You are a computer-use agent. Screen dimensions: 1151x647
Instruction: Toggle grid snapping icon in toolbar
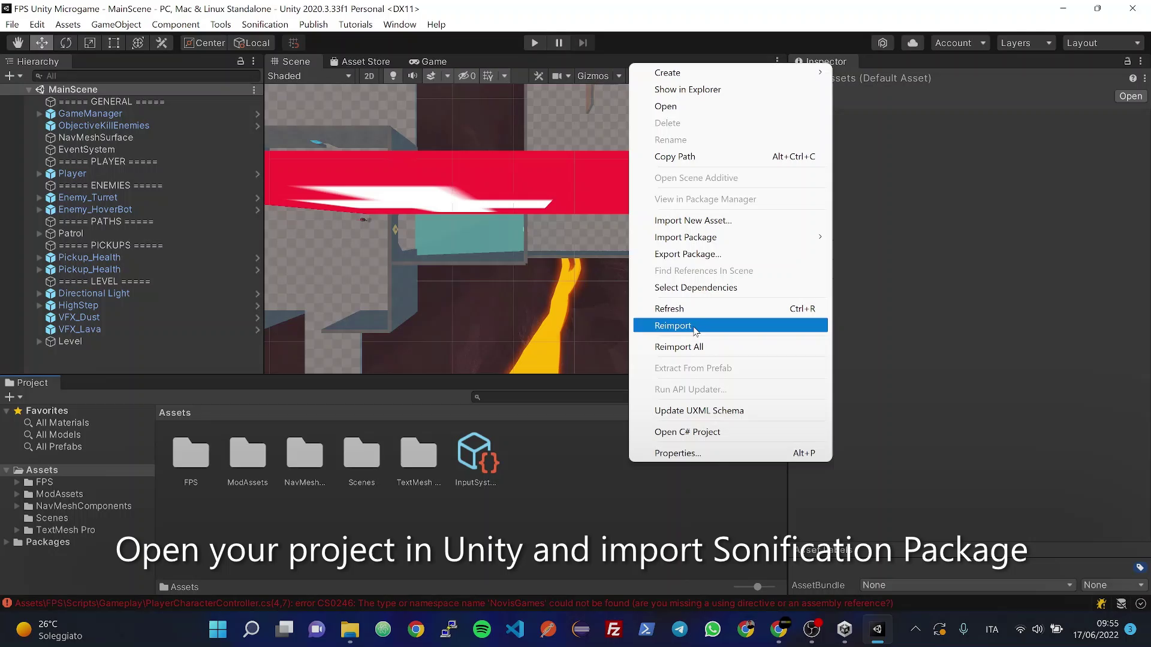[293, 43]
